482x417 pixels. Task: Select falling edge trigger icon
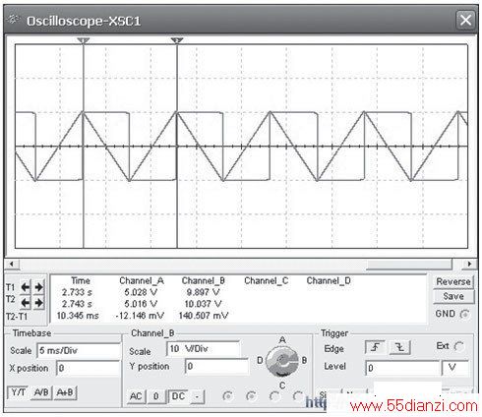tap(399, 347)
